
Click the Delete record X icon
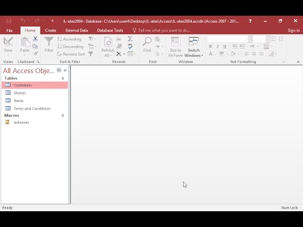pyautogui.click(x=119, y=54)
